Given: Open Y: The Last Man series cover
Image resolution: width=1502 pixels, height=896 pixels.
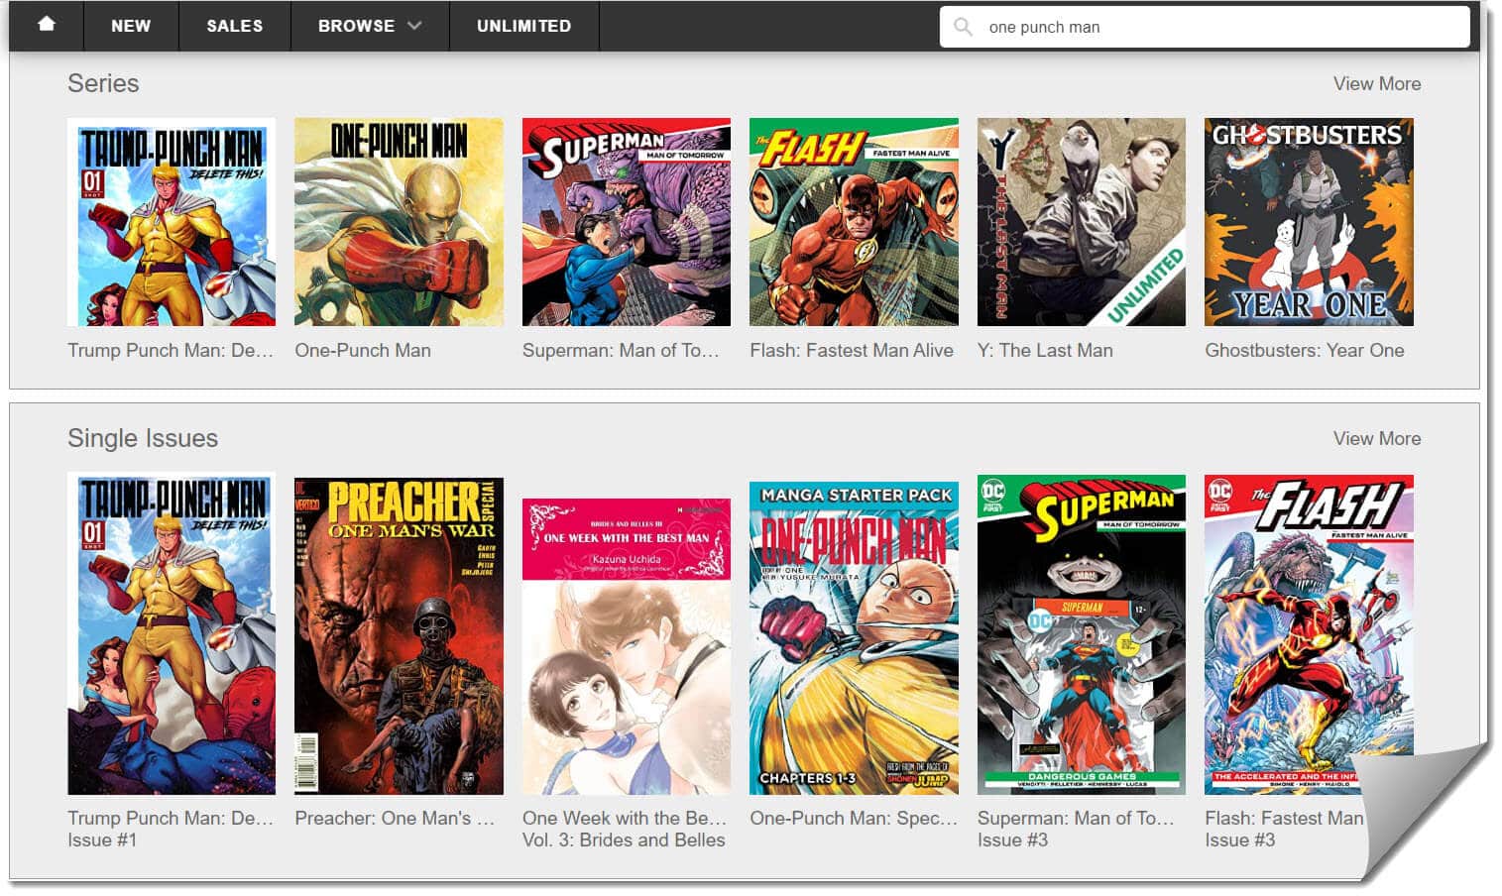Looking at the screenshot, I should tap(1082, 222).
